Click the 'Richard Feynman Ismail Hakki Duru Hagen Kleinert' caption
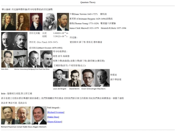 point(24,127)
